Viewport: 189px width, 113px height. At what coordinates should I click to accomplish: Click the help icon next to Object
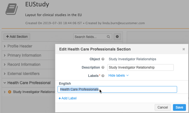click(103, 59)
